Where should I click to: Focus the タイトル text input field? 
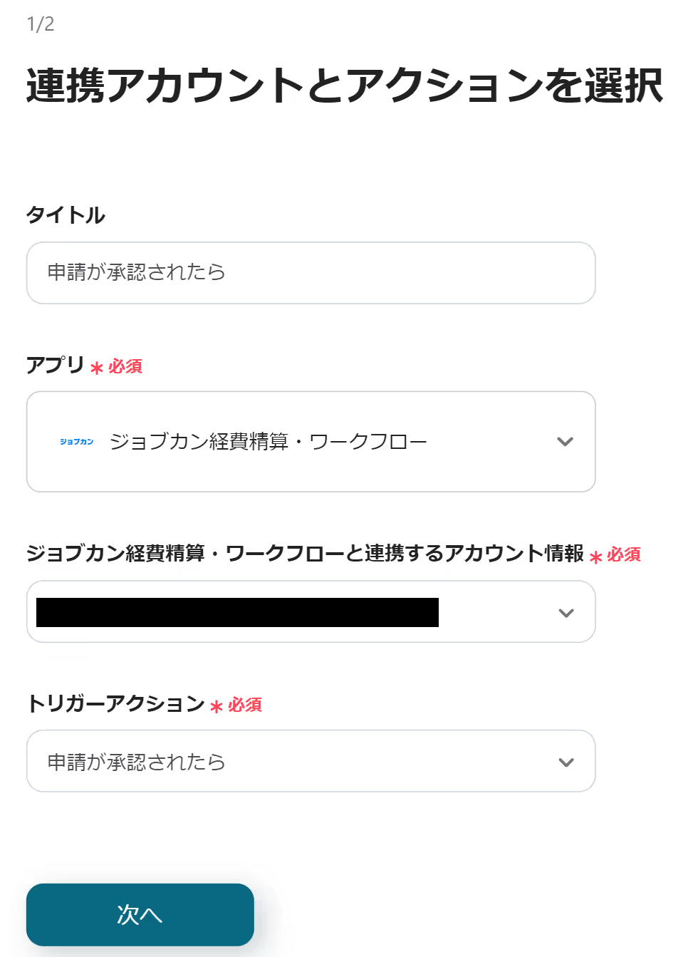tap(311, 273)
